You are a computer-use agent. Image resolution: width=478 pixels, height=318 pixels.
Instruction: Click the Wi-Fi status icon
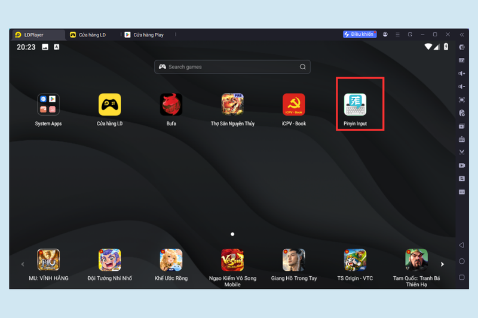pyautogui.click(x=428, y=47)
